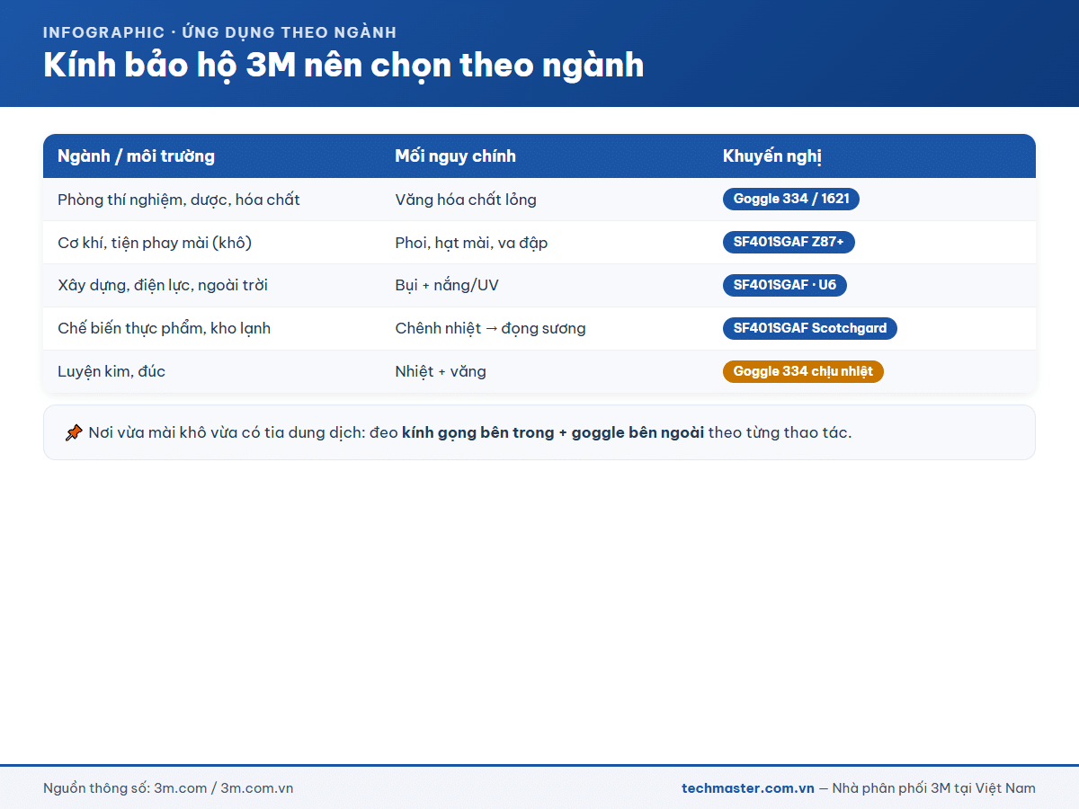Click the 'Goggle 334 / 1621' badge
This screenshot has width=1079, height=809.
point(791,199)
